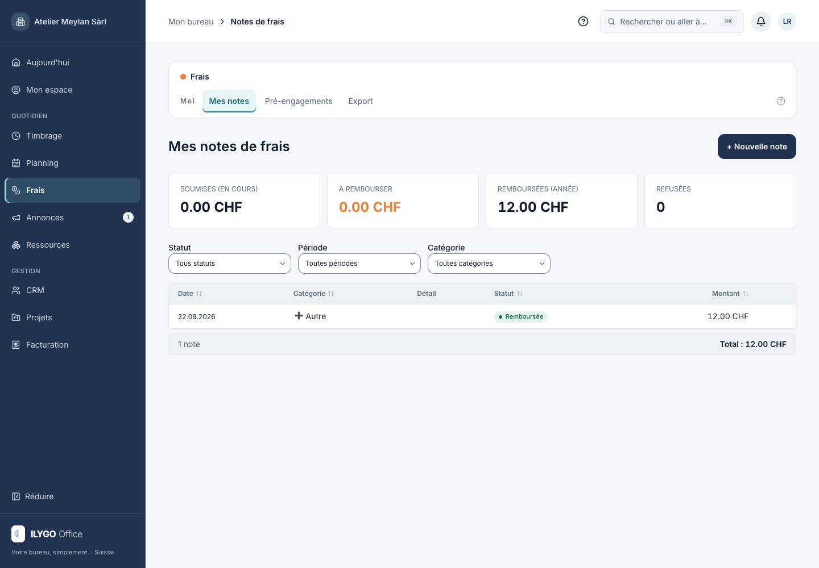
Task: Click the sort arrows next to Date column
Action: (x=199, y=294)
